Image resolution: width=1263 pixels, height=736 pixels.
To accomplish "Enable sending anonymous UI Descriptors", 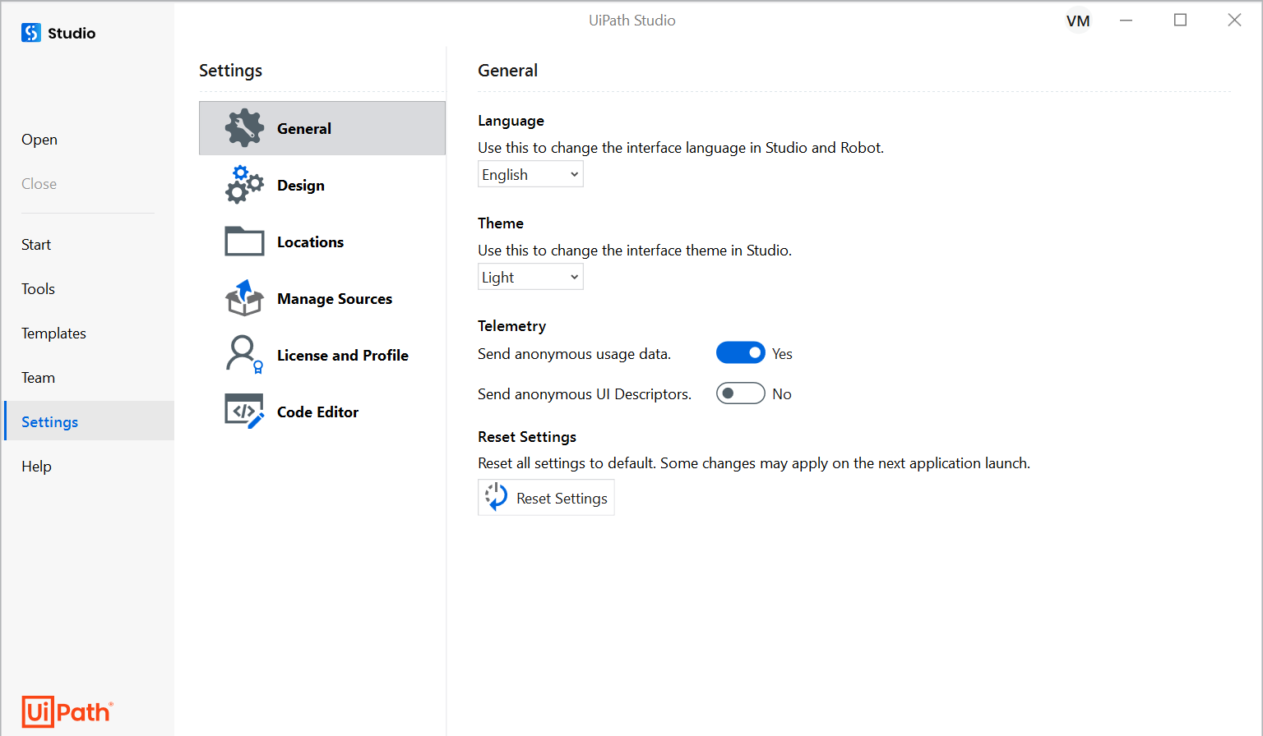I will (740, 393).
